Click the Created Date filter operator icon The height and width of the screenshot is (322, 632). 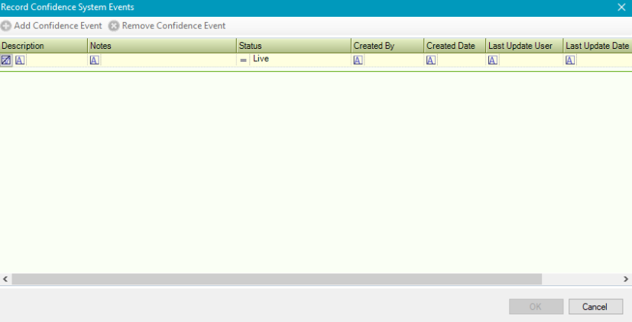point(431,60)
